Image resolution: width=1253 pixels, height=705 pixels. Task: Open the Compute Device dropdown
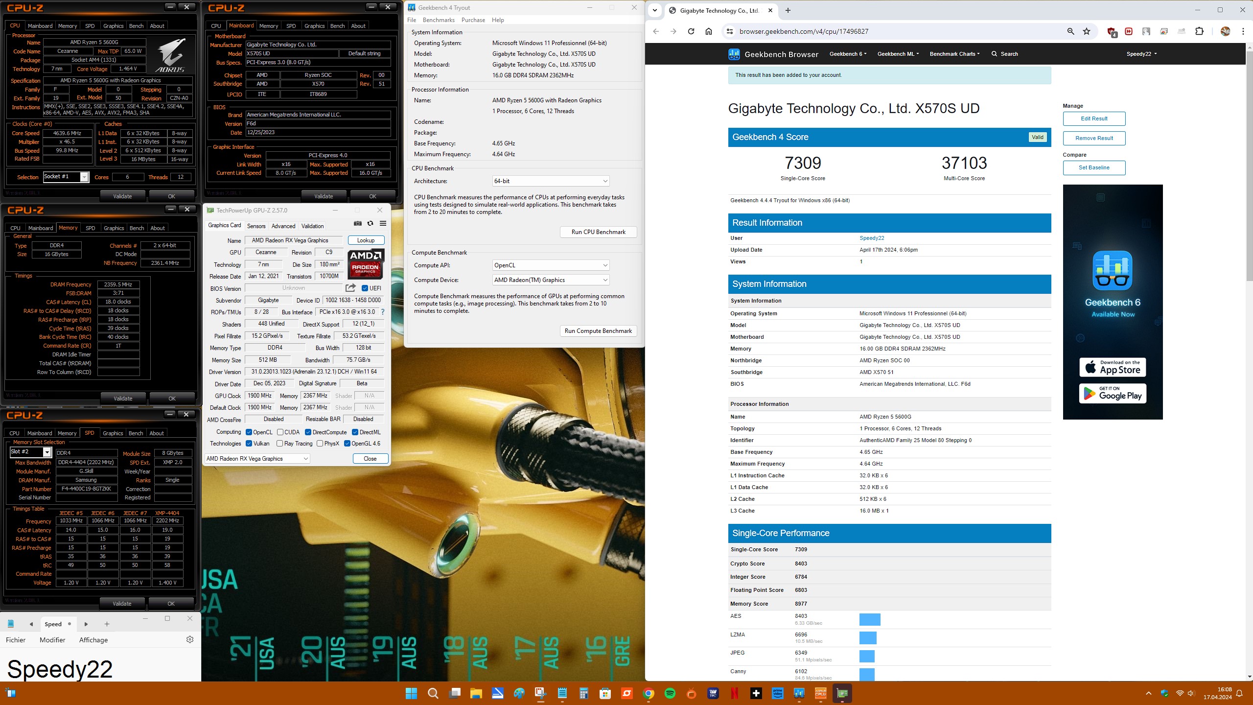(551, 280)
